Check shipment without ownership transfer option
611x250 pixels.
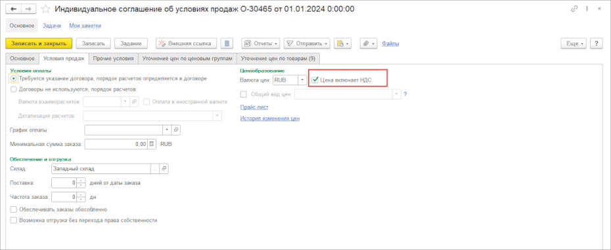[x=14, y=220]
